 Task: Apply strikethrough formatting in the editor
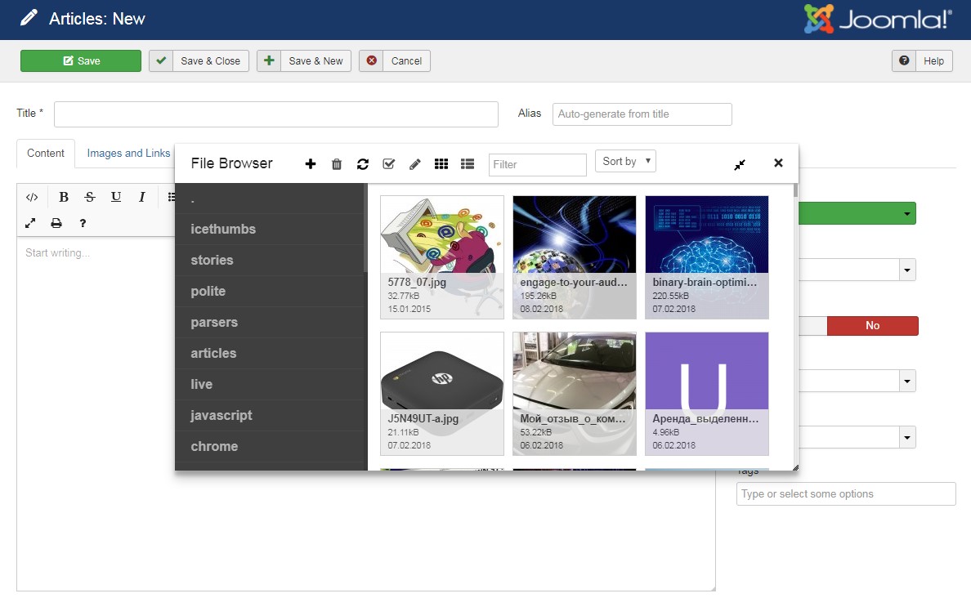tap(90, 198)
